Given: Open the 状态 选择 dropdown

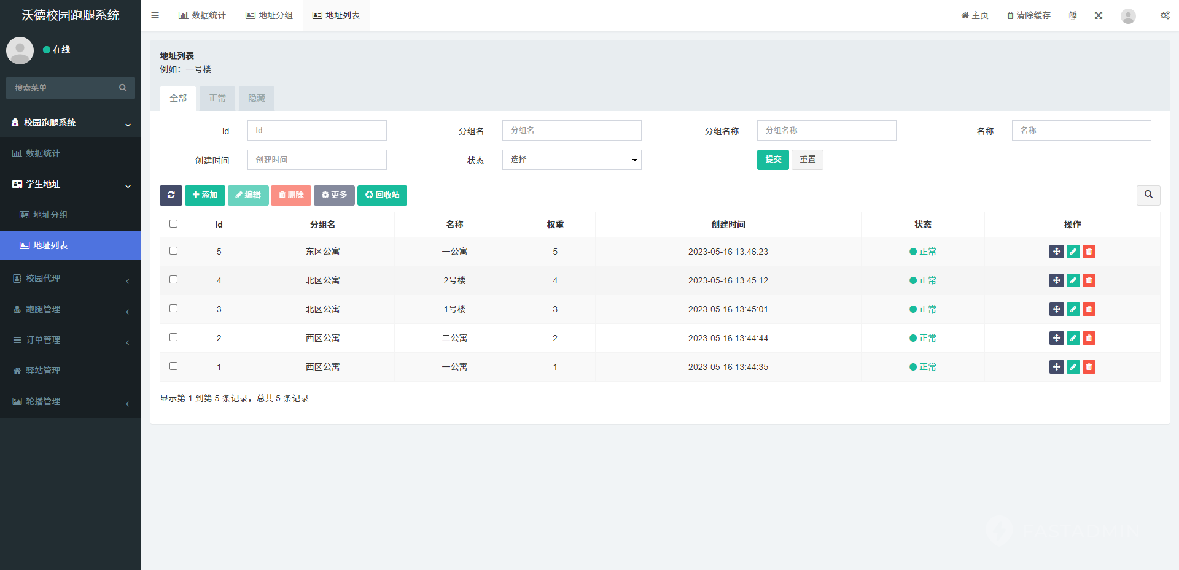Looking at the screenshot, I should tap(572, 160).
